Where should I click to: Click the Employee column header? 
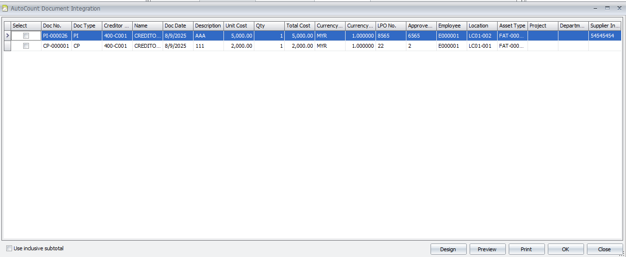(x=452, y=26)
